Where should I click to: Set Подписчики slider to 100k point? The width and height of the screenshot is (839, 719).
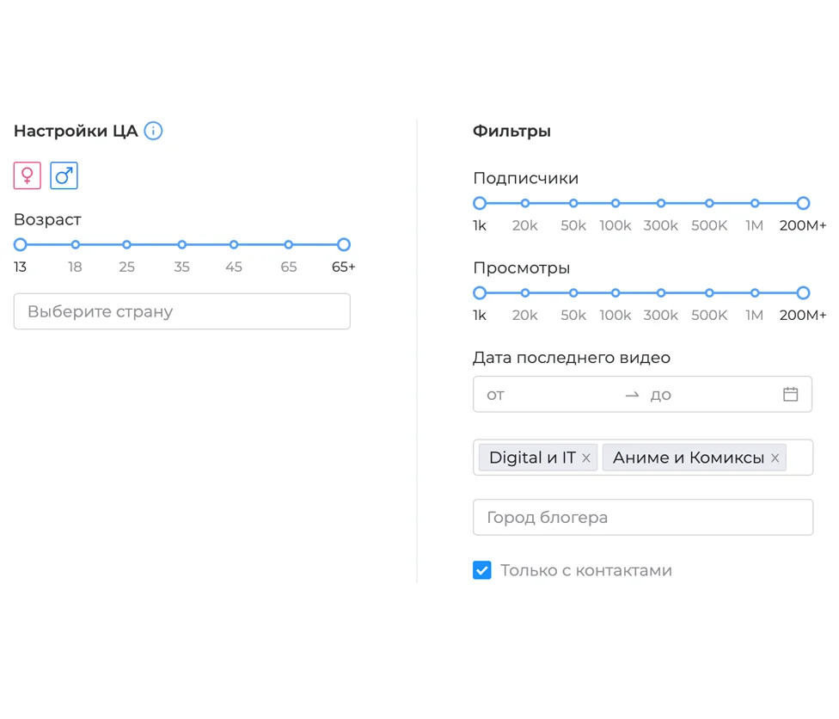coord(615,204)
